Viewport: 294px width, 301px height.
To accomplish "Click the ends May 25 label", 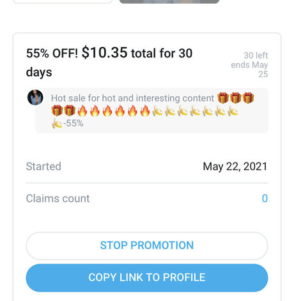I will pyautogui.click(x=249, y=70).
